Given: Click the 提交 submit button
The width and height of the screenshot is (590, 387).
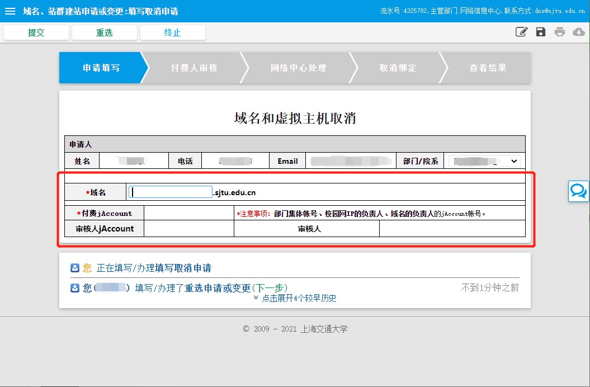Looking at the screenshot, I should pos(36,32).
